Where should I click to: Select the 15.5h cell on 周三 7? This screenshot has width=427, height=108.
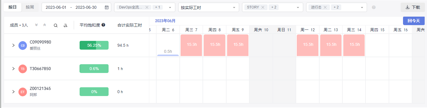pyautogui.click(x=191, y=45)
